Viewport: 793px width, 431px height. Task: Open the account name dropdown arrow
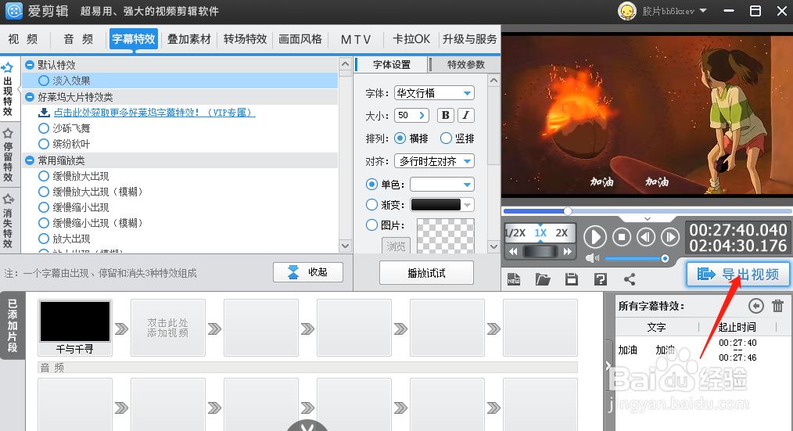pyautogui.click(x=703, y=11)
